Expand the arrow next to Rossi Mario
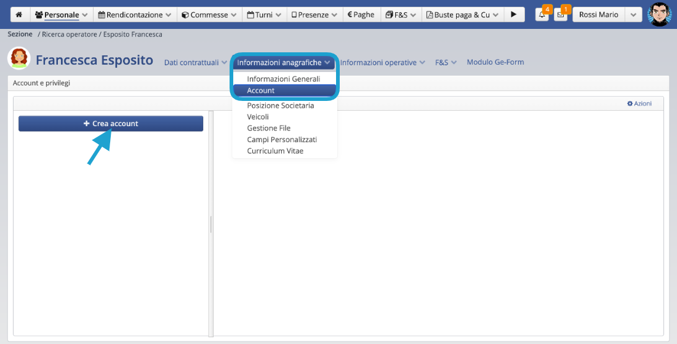This screenshot has height=344, width=677. pyautogui.click(x=633, y=15)
